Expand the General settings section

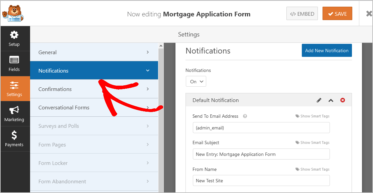pos(94,52)
